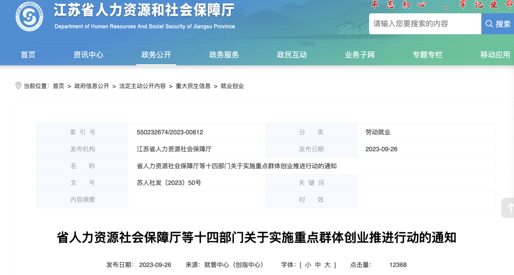
Task: Click the 索引号 label cell
Action: point(83,132)
